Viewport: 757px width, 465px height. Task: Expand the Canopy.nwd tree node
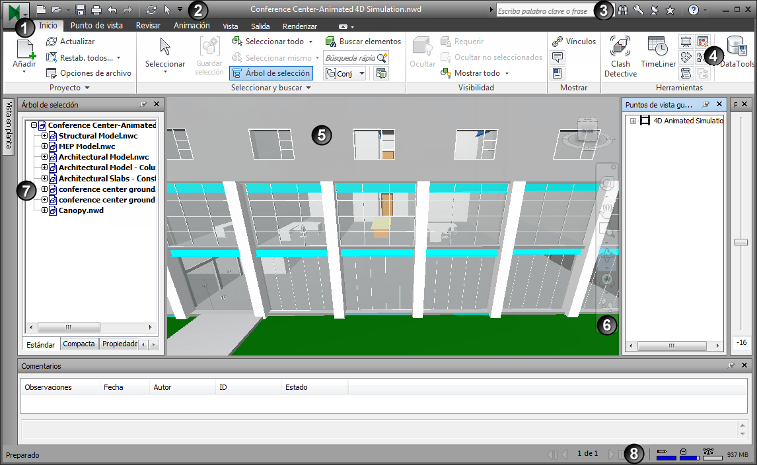click(x=44, y=210)
